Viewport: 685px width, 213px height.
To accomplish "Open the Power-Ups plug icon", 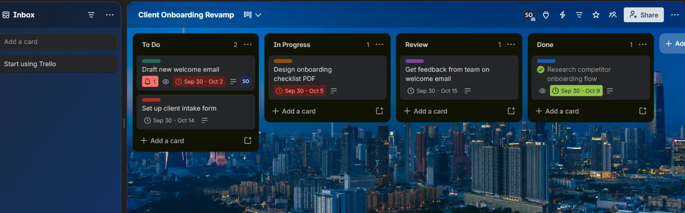I will [546, 15].
